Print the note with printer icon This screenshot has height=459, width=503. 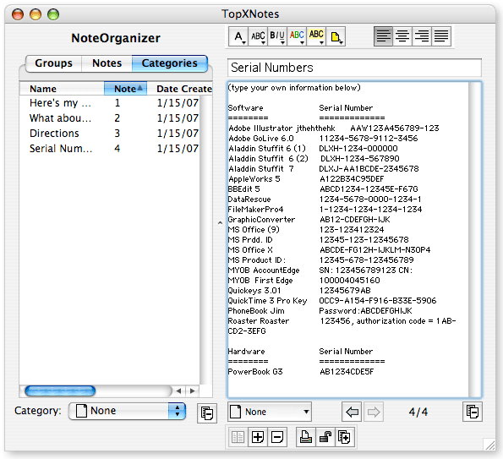pyautogui.click(x=306, y=437)
